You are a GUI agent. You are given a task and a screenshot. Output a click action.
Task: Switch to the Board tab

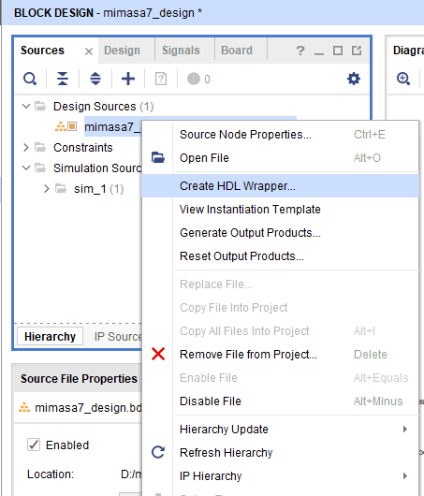point(237,51)
